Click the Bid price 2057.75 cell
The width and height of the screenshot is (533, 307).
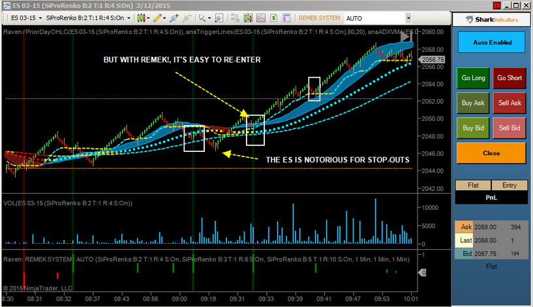(x=485, y=254)
